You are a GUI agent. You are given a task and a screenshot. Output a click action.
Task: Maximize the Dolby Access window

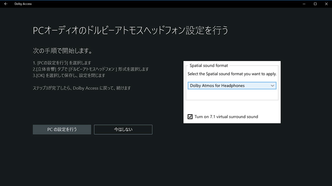[315, 4]
